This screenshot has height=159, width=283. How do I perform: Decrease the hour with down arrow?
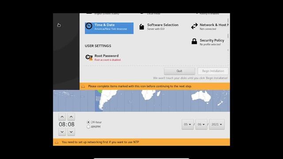[62, 132]
